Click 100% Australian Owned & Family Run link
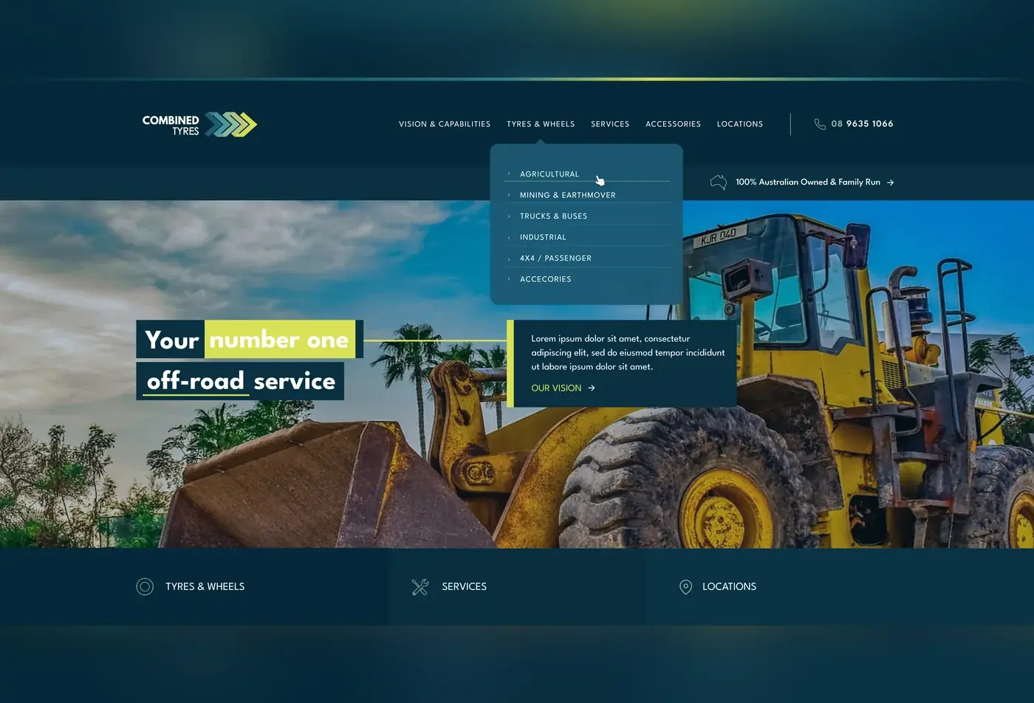The height and width of the screenshot is (703, 1034). click(808, 182)
